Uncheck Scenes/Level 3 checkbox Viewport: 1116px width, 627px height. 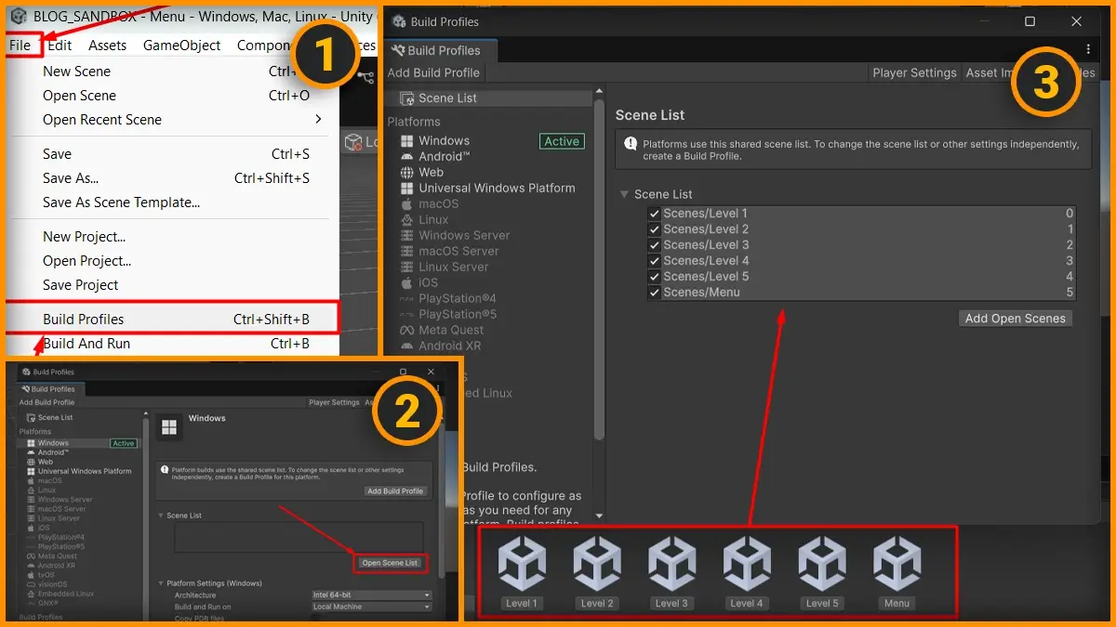coord(654,245)
